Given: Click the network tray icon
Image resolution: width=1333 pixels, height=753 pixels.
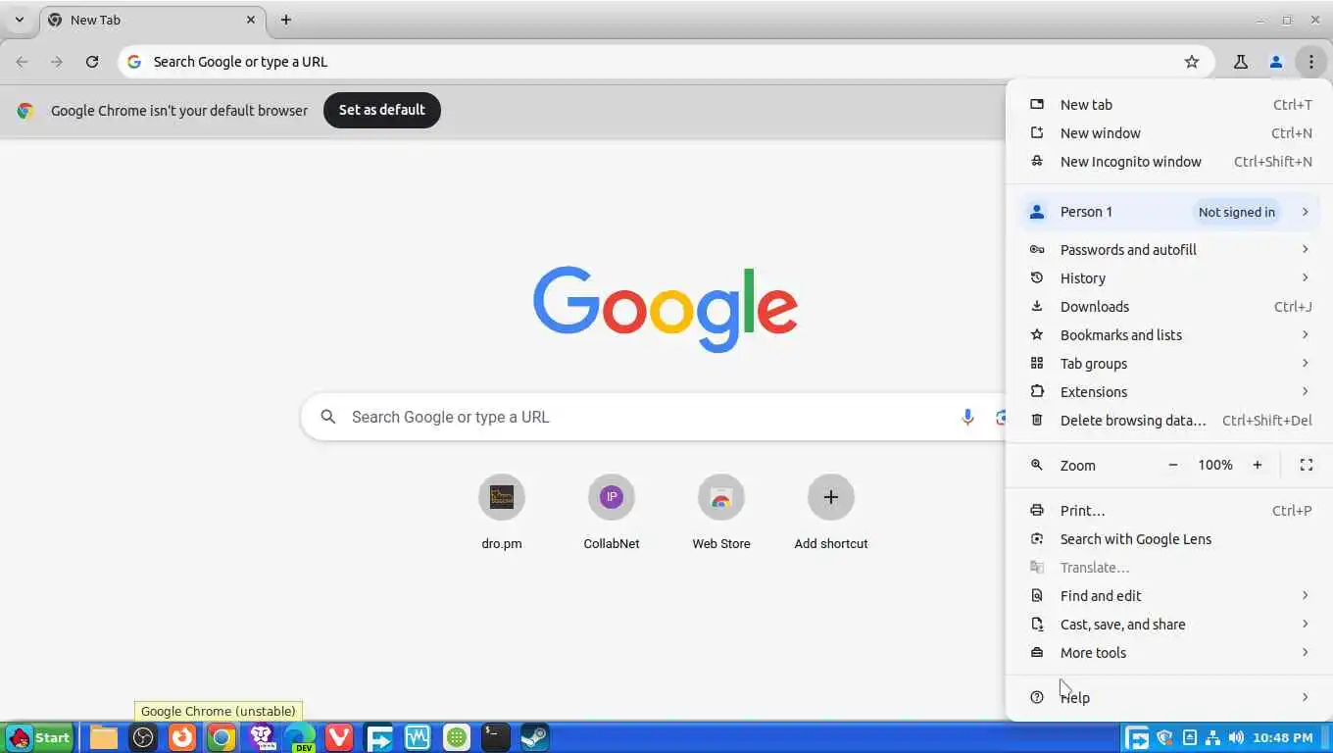Looking at the screenshot, I should coord(1212,737).
